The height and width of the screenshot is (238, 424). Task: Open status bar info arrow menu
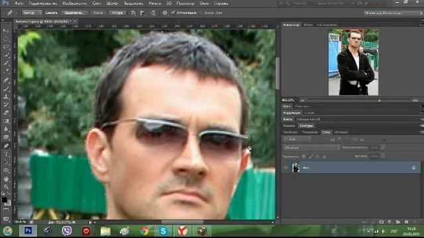coord(90,222)
